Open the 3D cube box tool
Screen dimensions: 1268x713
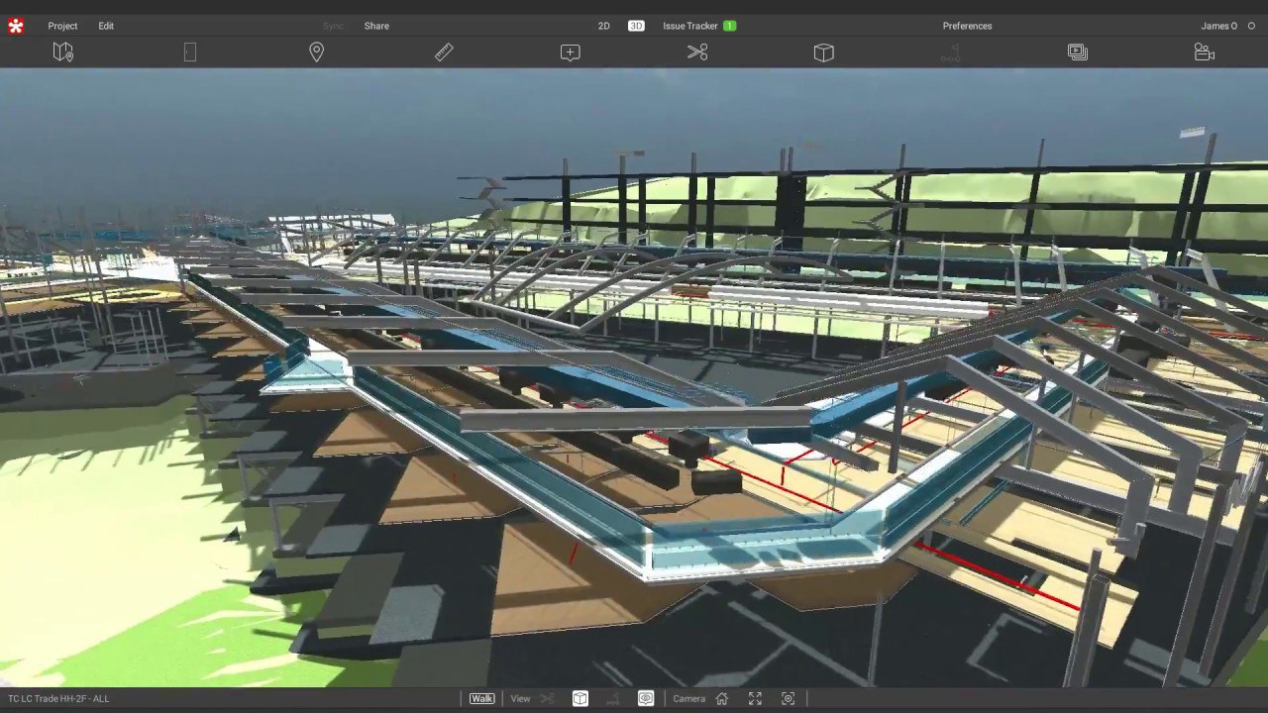click(x=824, y=52)
